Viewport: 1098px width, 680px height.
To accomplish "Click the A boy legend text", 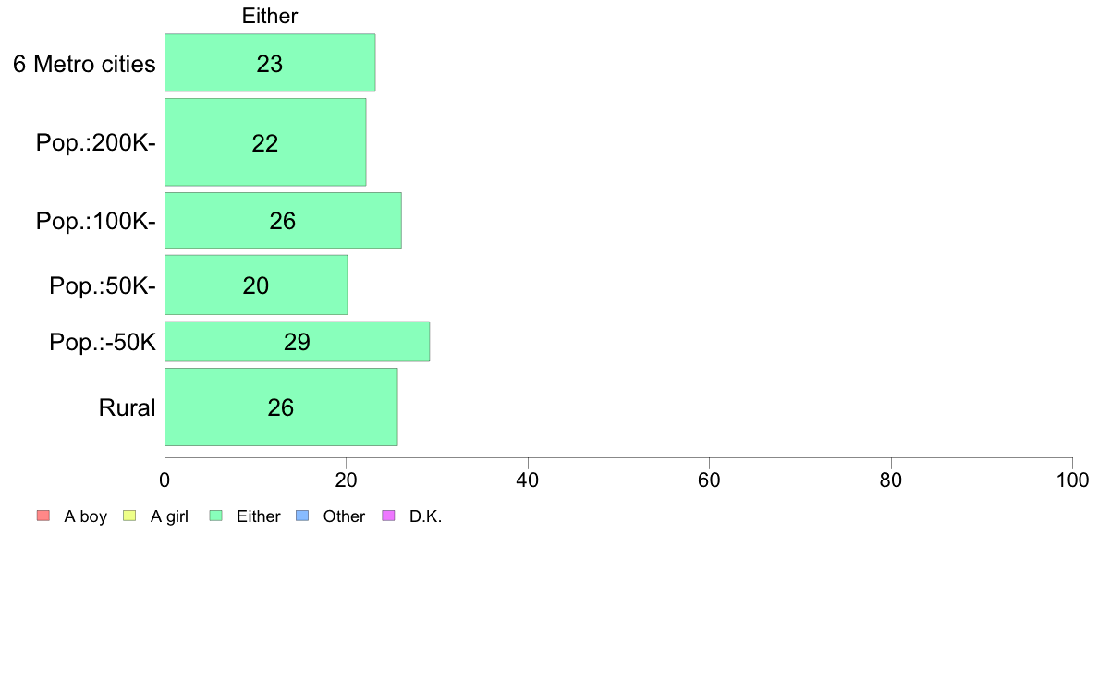I will (x=85, y=516).
